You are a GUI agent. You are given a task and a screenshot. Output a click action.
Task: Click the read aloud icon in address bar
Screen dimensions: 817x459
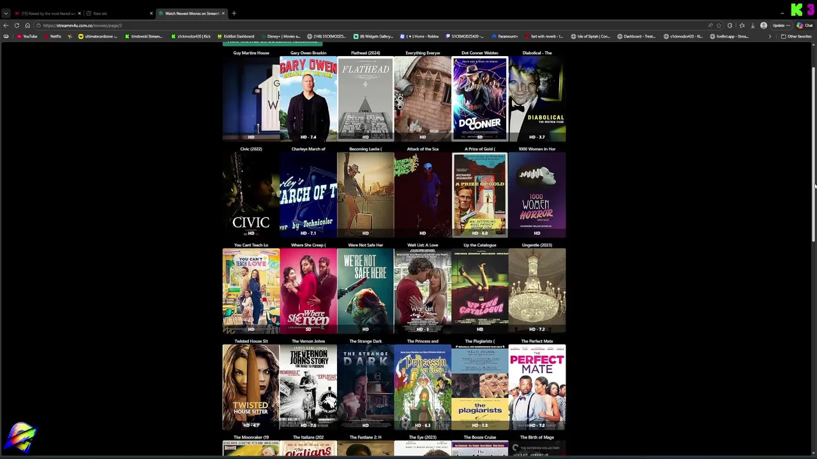[710, 25]
